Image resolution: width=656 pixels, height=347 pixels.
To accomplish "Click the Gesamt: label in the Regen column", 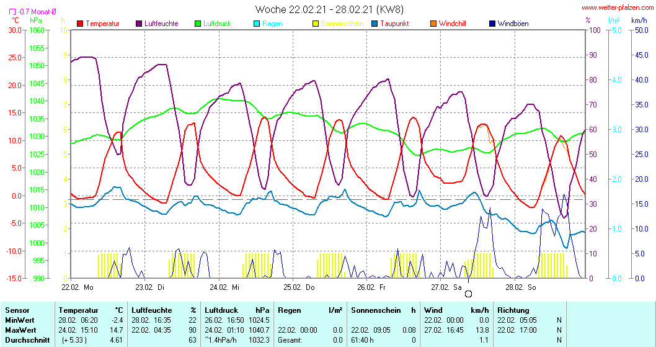I will (289, 340).
